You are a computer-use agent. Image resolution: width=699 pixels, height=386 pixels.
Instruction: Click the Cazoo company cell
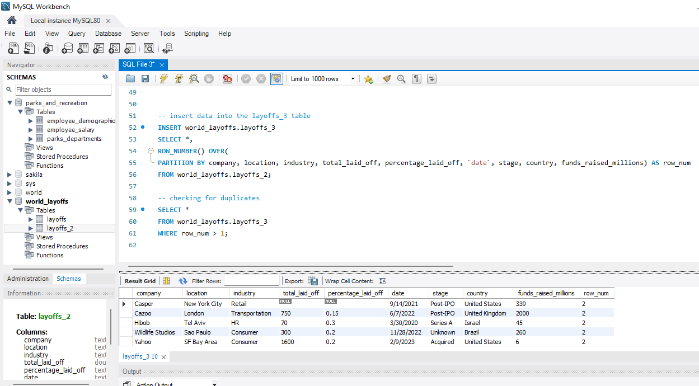pos(143,313)
